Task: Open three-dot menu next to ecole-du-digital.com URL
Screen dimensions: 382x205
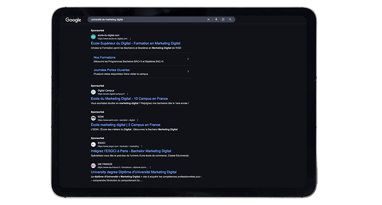Action: point(130,39)
